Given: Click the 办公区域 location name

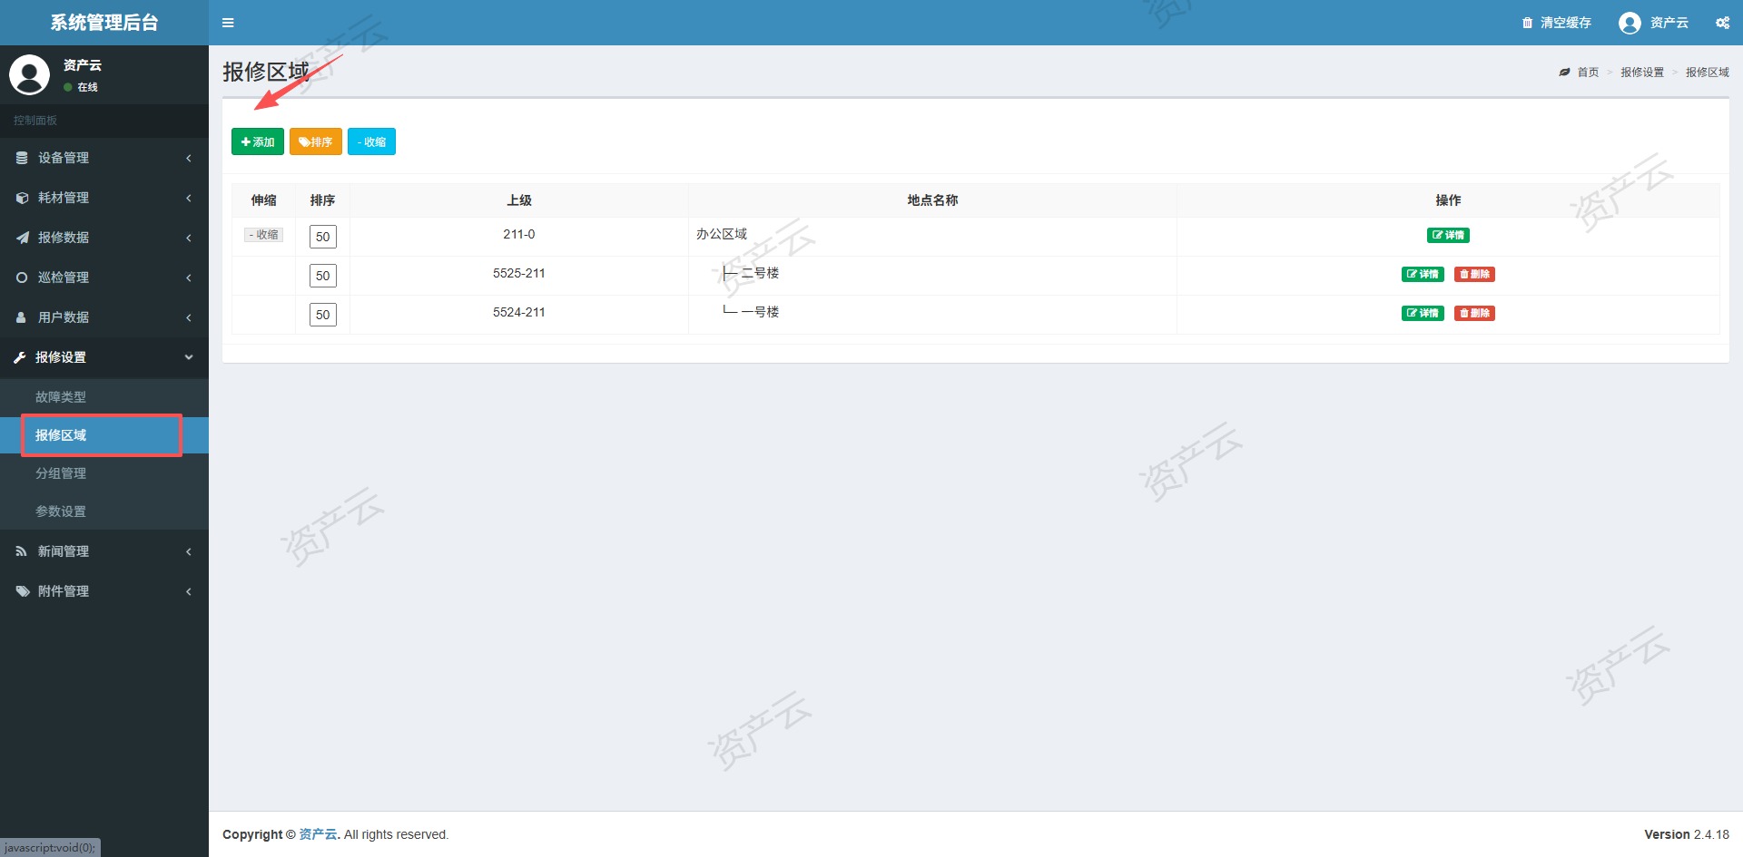Looking at the screenshot, I should pyautogui.click(x=722, y=234).
